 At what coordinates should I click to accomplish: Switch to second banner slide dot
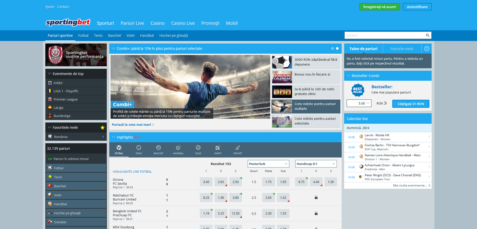click(337, 48)
